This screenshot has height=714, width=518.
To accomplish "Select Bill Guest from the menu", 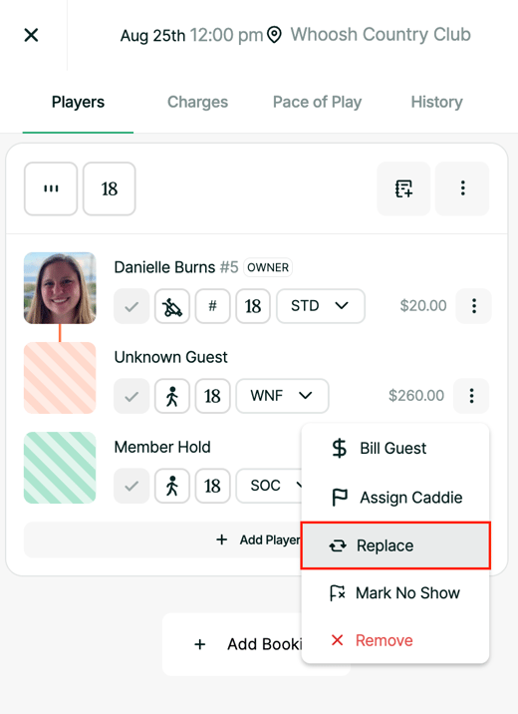I will coord(395,449).
